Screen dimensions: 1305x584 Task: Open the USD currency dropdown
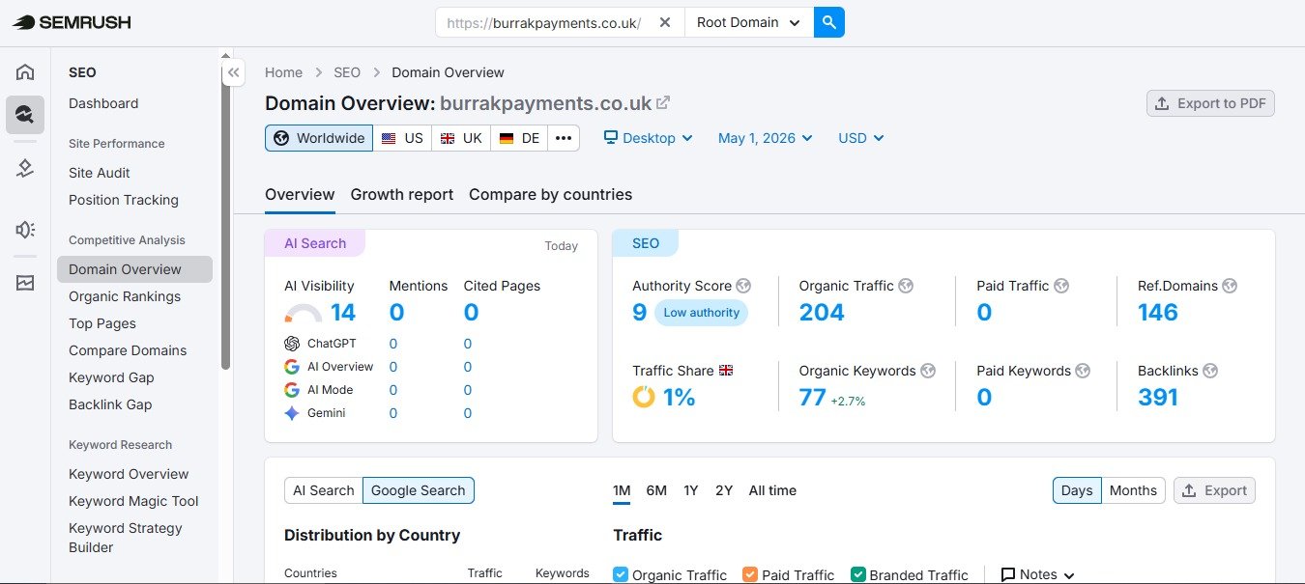pyautogui.click(x=861, y=138)
